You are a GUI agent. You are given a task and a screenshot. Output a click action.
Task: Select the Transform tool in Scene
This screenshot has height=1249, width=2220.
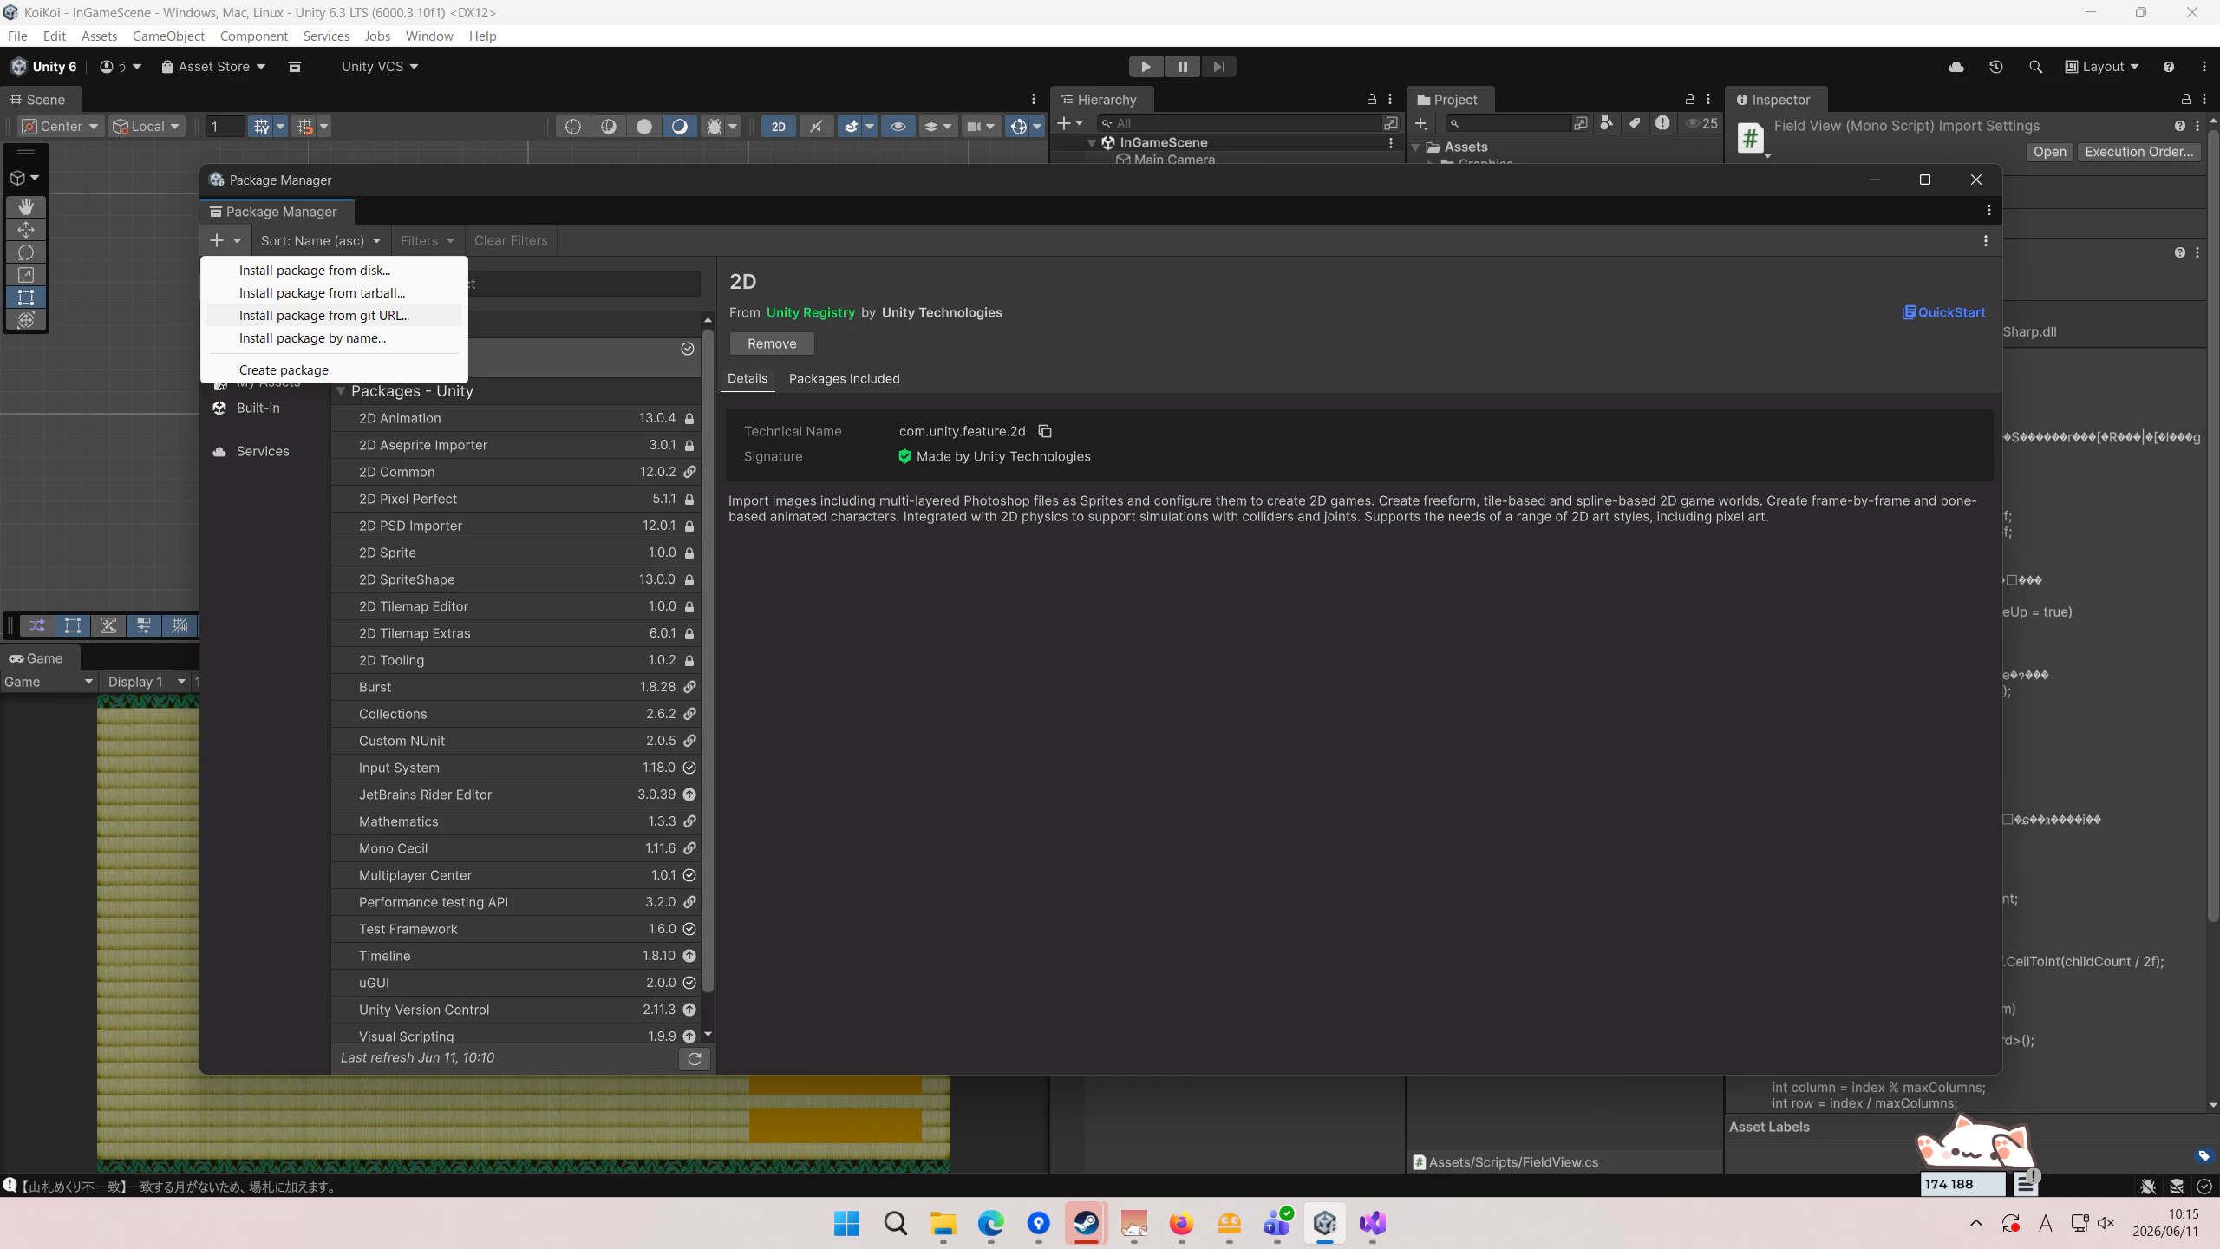pos(26,319)
